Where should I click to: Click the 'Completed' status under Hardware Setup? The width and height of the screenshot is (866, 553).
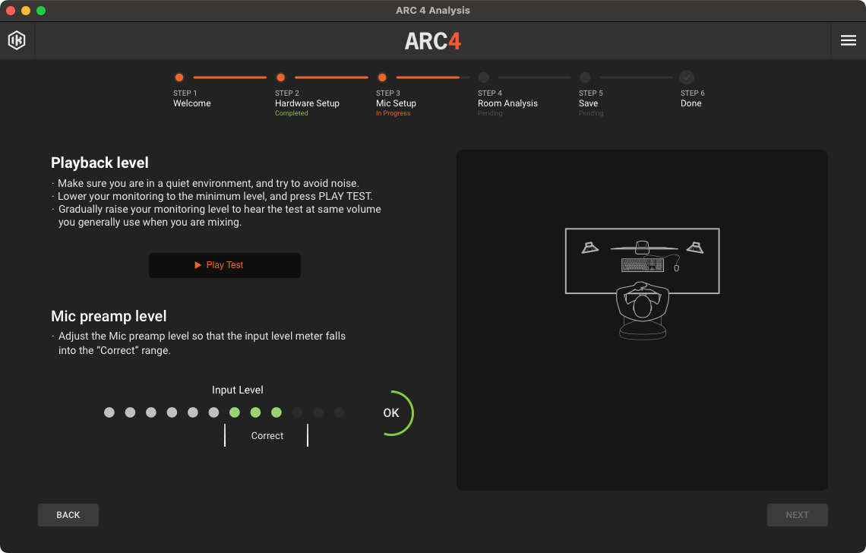tap(292, 113)
